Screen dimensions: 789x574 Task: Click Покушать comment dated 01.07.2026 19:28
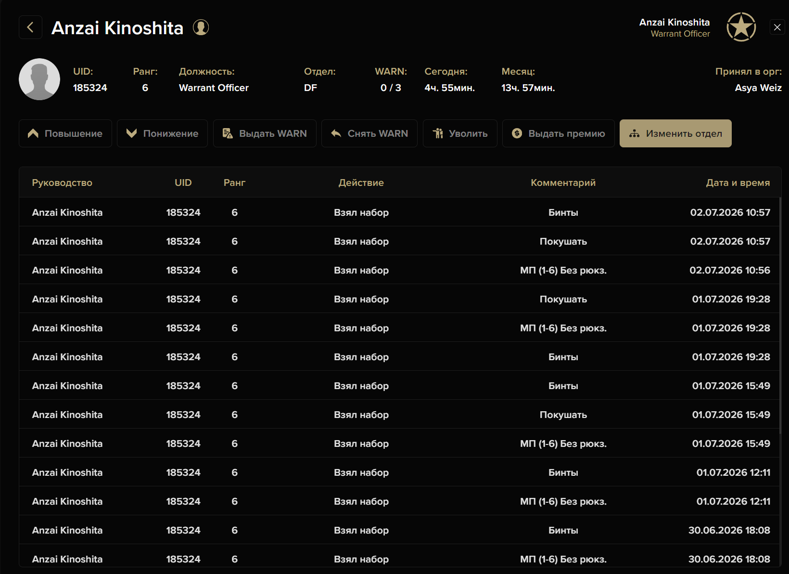click(563, 299)
